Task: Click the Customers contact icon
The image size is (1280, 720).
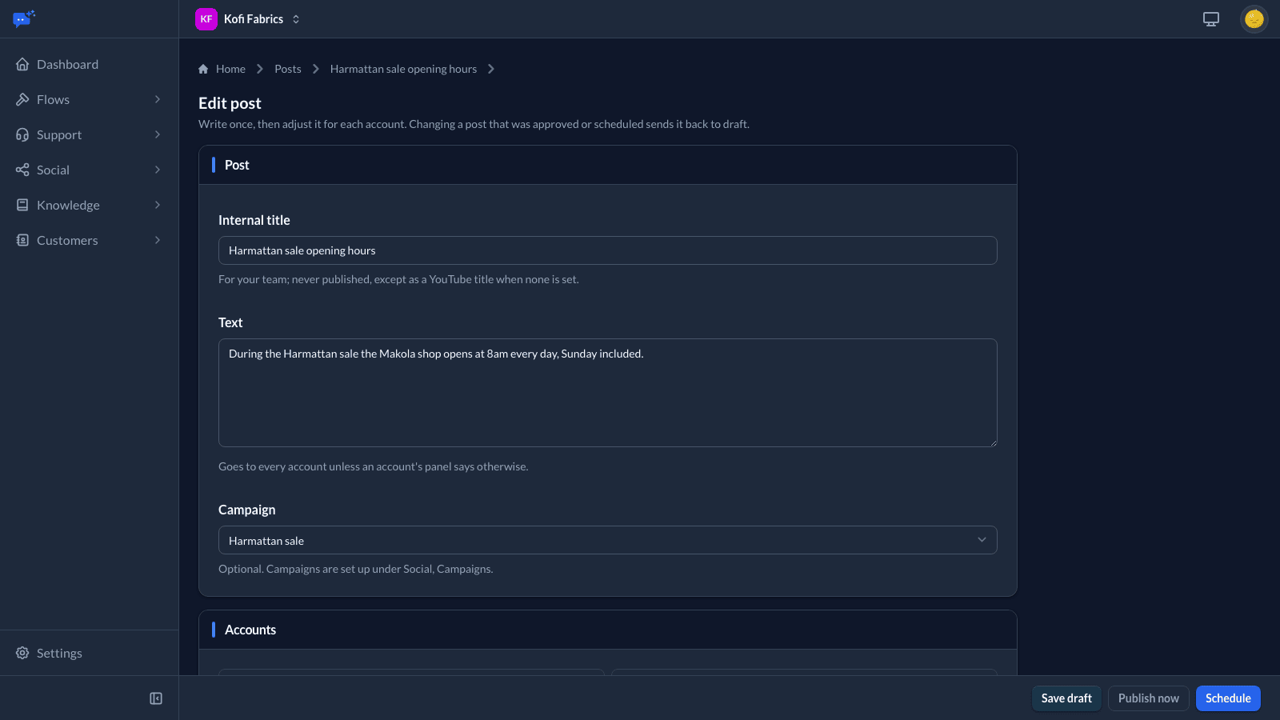Action: [22, 240]
